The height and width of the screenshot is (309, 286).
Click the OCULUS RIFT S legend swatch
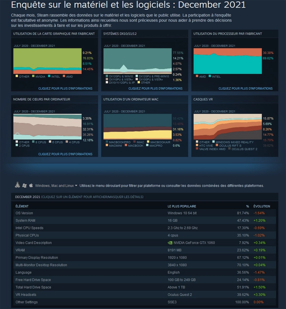click(217, 145)
